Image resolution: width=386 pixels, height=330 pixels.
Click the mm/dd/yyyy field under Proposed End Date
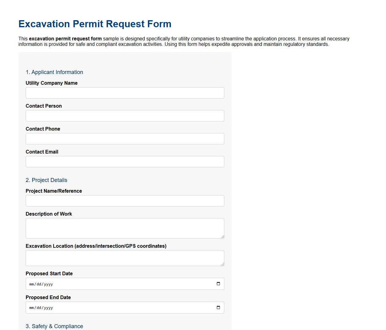coord(92,307)
